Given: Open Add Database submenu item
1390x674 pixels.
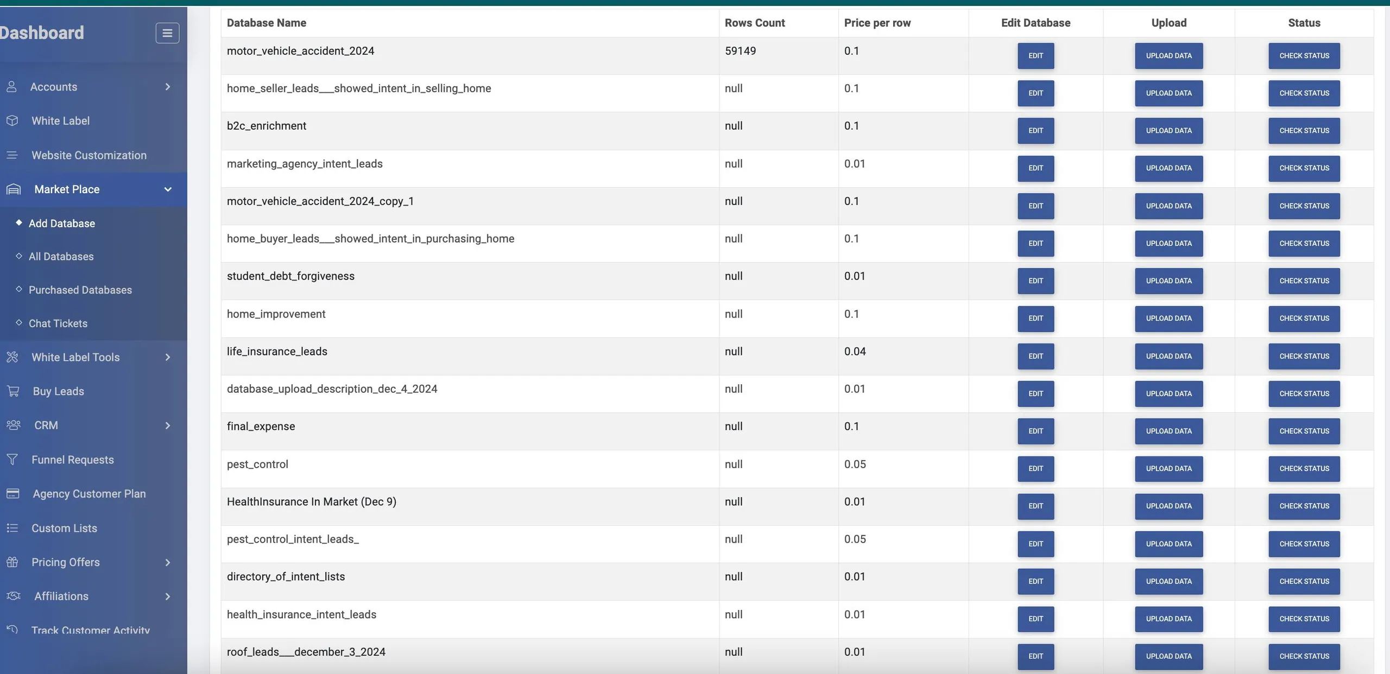Looking at the screenshot, I should tap(61, 223).
